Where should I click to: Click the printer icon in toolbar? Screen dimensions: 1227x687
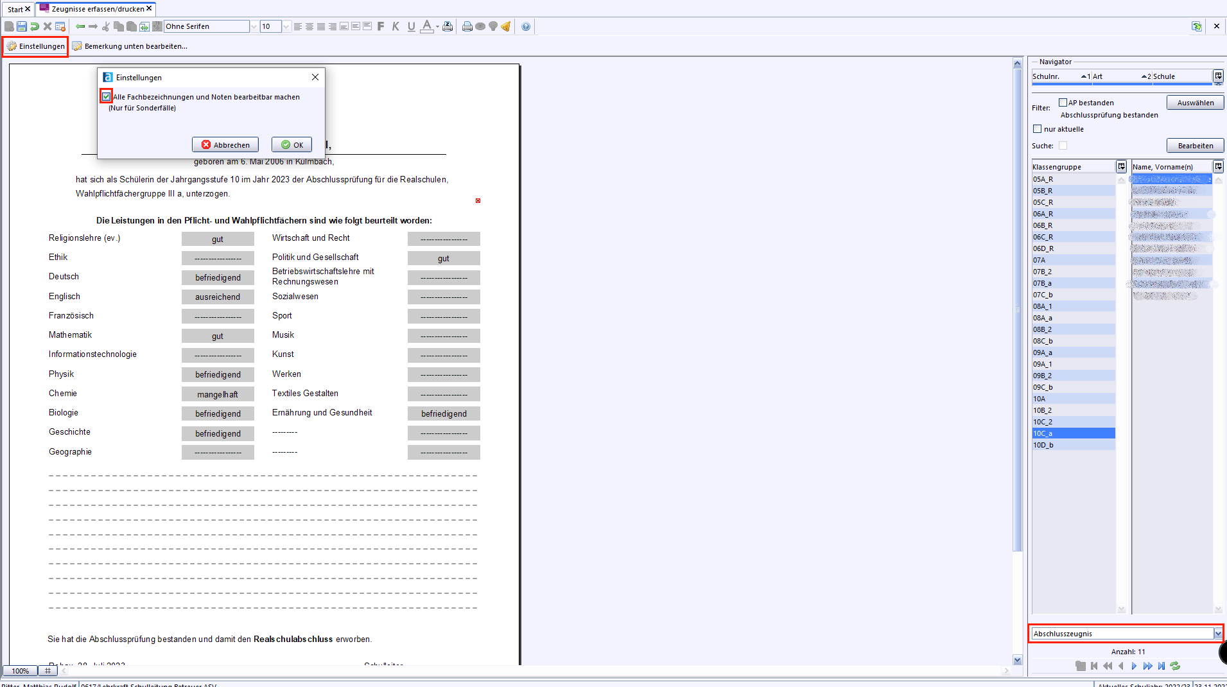467,26
